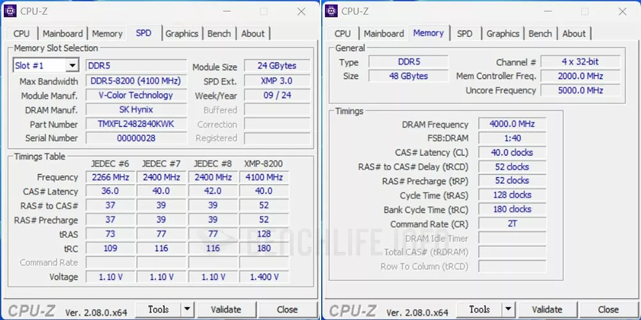Click Serial Number value 00000028
The image size is (641, 320).
[136, 139]
